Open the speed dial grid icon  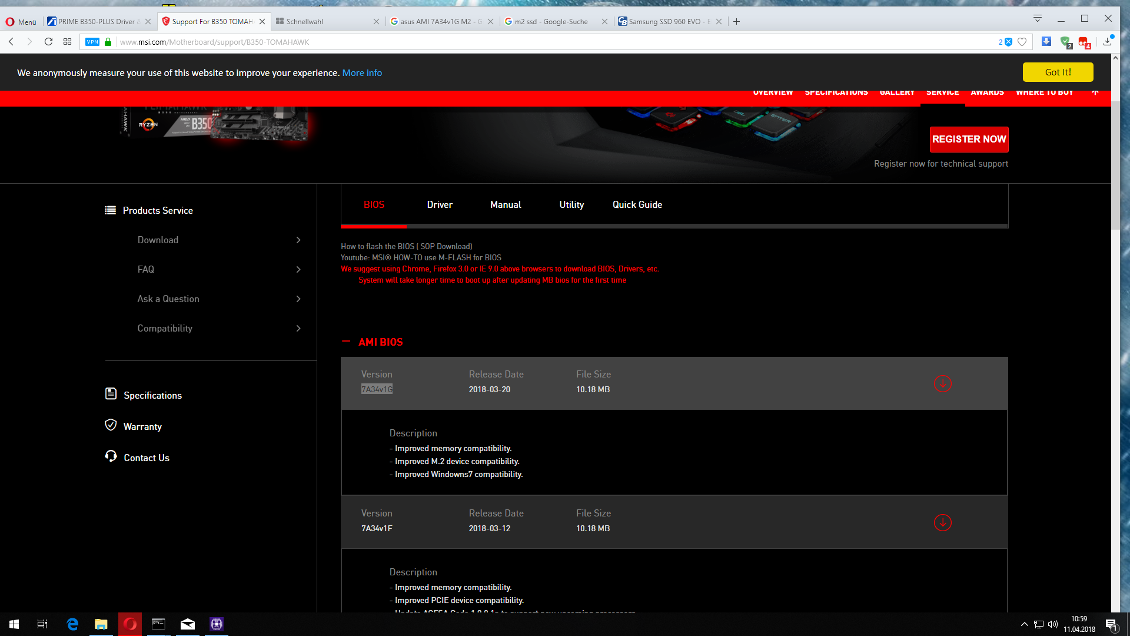click(x=67, y=42)
